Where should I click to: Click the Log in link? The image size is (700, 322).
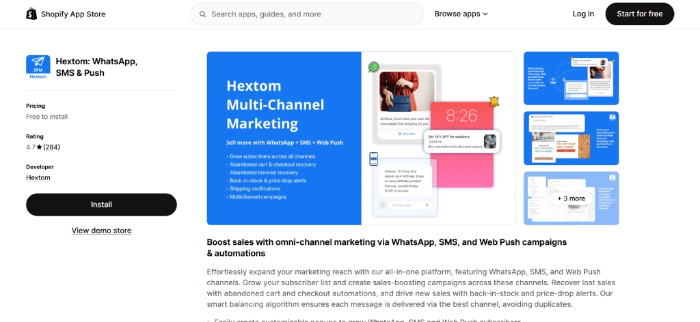tap(583, 14)
